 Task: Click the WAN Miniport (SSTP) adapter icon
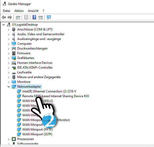19,134
